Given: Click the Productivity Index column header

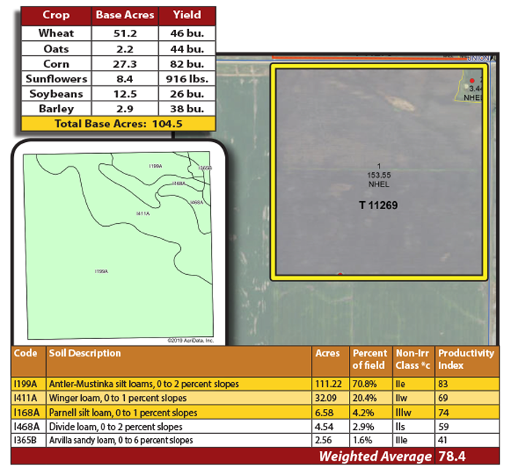Looking at the screenshot, I should 466,359.
